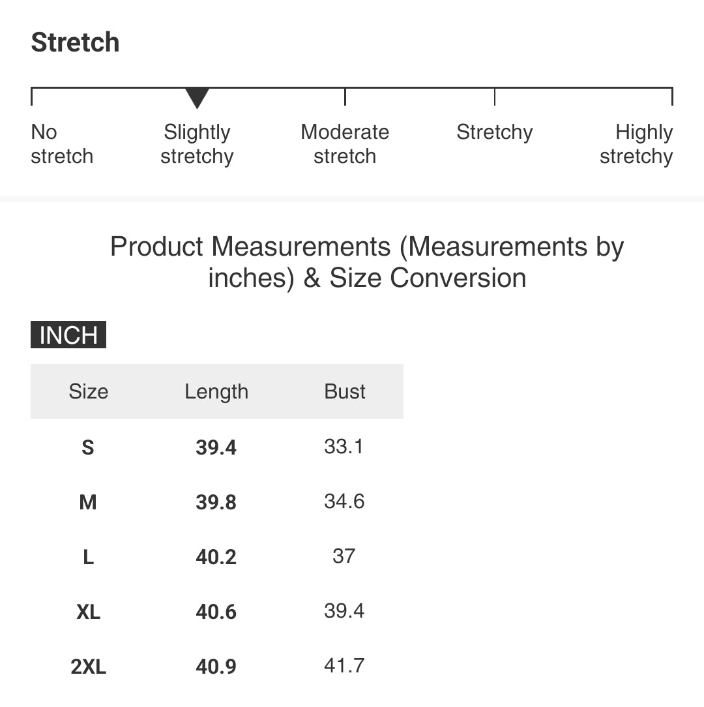
Task: Click the 39.4 length value for S
Action: pos(216,447)
